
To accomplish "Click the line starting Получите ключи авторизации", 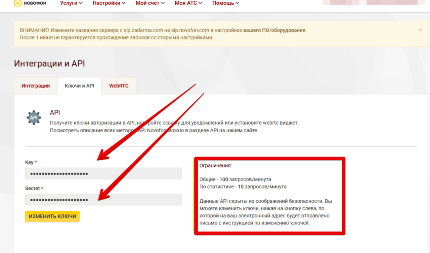I will coord(174,123).
